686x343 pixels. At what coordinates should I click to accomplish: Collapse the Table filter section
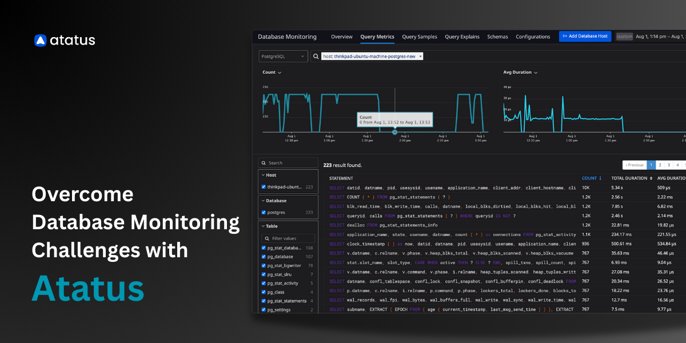(x=263, y=225)
